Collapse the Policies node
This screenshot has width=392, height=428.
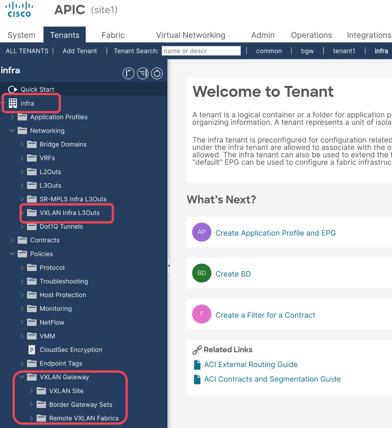coord(13,254)
